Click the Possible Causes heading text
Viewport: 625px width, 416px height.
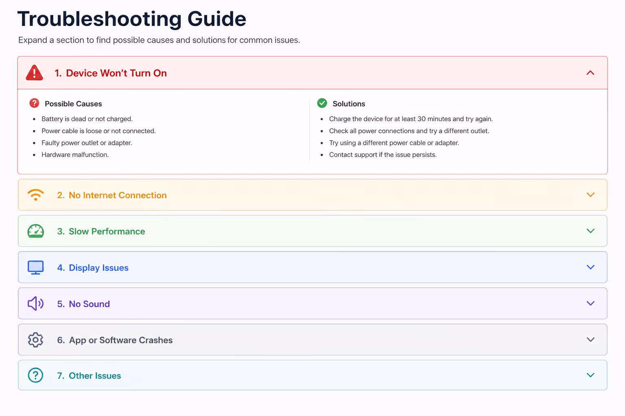point(73,104)
